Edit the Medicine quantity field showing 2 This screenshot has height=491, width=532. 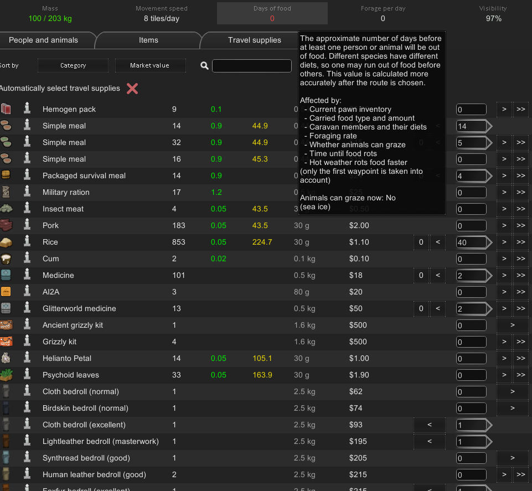[x=471, y=276]
